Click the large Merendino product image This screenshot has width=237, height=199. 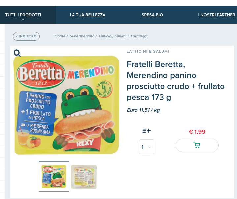66,105
